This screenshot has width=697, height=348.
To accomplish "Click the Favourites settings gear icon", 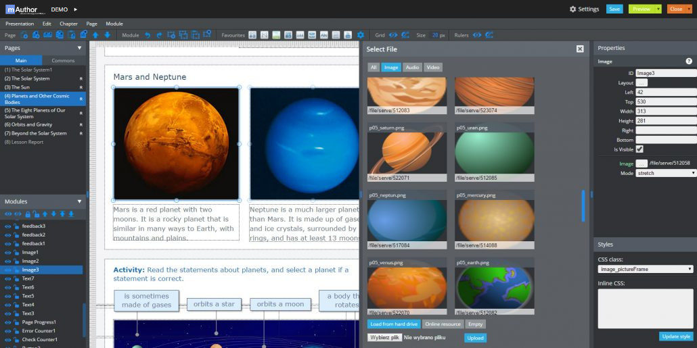I will point(361,35).
